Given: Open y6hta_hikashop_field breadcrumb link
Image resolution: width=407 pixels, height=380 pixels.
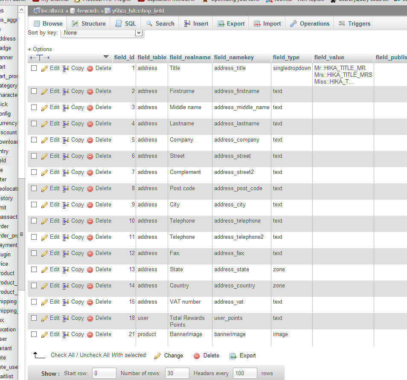Looking at the screenshot, I should pos(137,11).
